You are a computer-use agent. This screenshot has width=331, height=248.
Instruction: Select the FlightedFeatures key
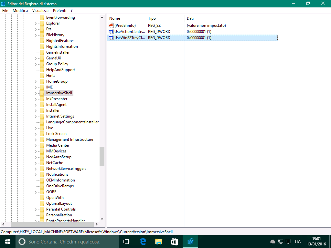[60, 41]
